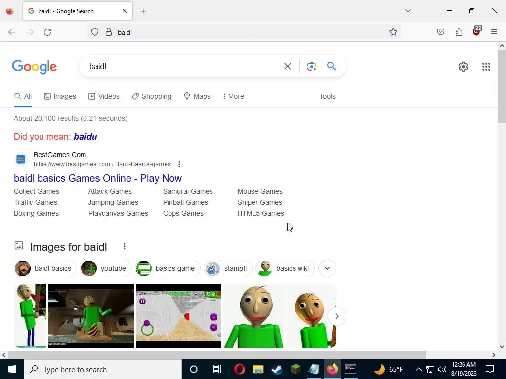506x379 pixels.
Task: Open the gray corridor gameplay thumbnail
Action: coord(178,316)
